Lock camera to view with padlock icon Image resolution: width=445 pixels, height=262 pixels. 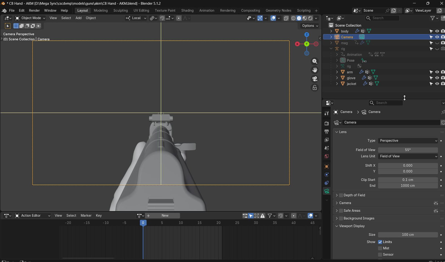(315, 88)
